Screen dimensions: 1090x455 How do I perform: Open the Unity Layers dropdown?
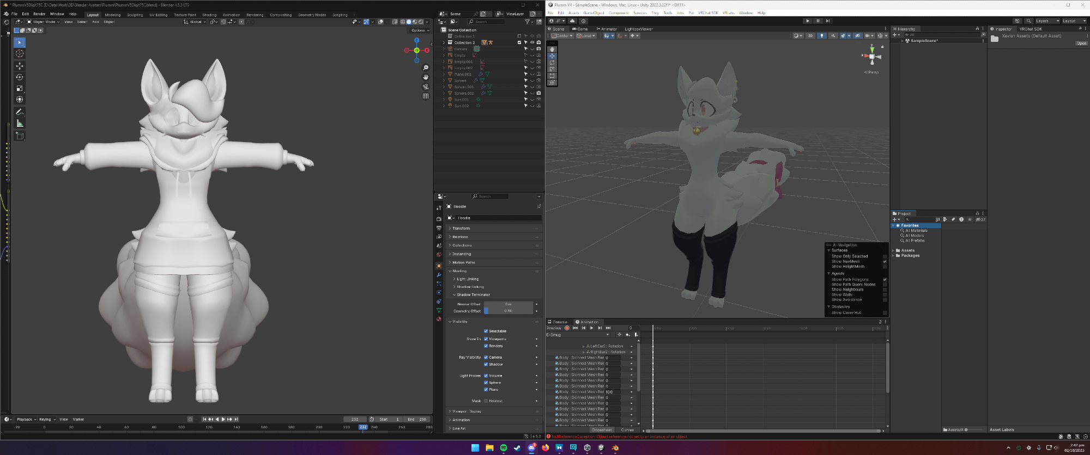(x=1047, y=21)
